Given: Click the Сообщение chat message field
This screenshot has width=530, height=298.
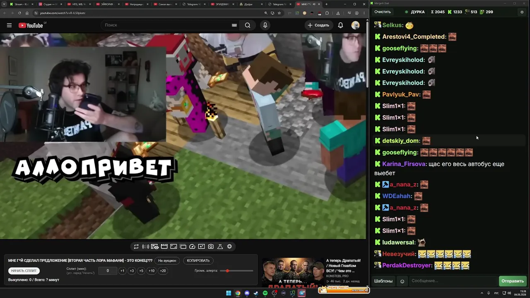Looking at the screenshot, I should pyautogui.click(x=453, y=281).
